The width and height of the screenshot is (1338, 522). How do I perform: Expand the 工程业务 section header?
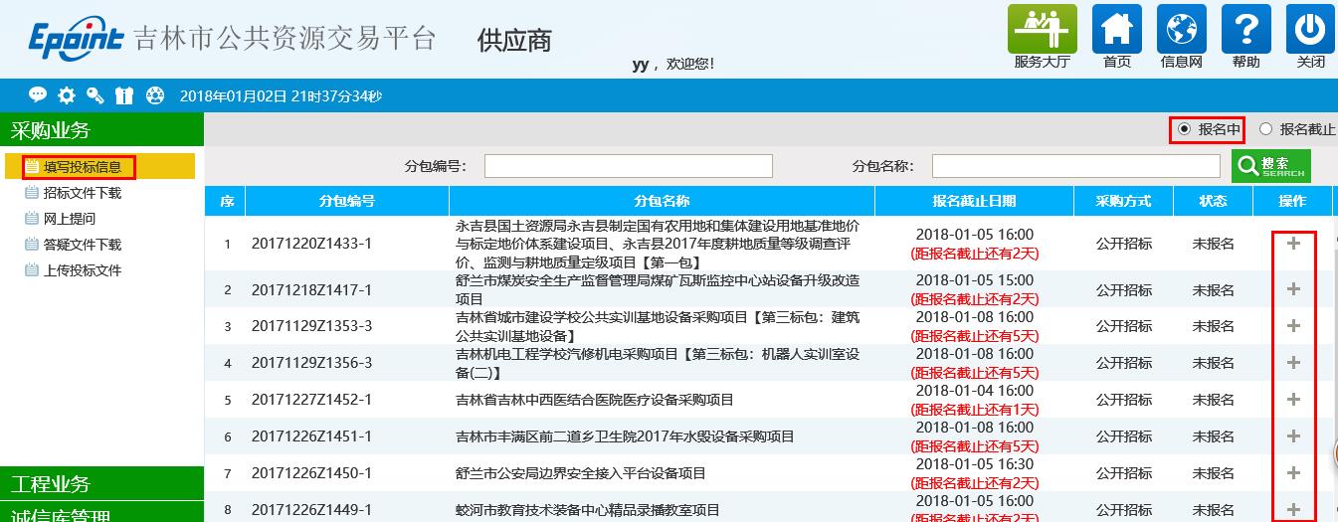coord(101,484)
